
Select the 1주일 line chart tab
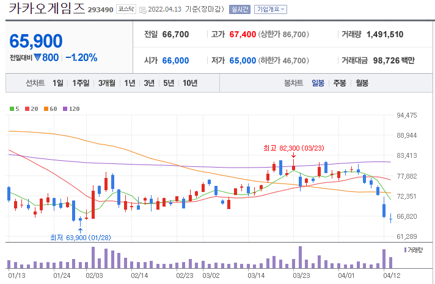81,83
